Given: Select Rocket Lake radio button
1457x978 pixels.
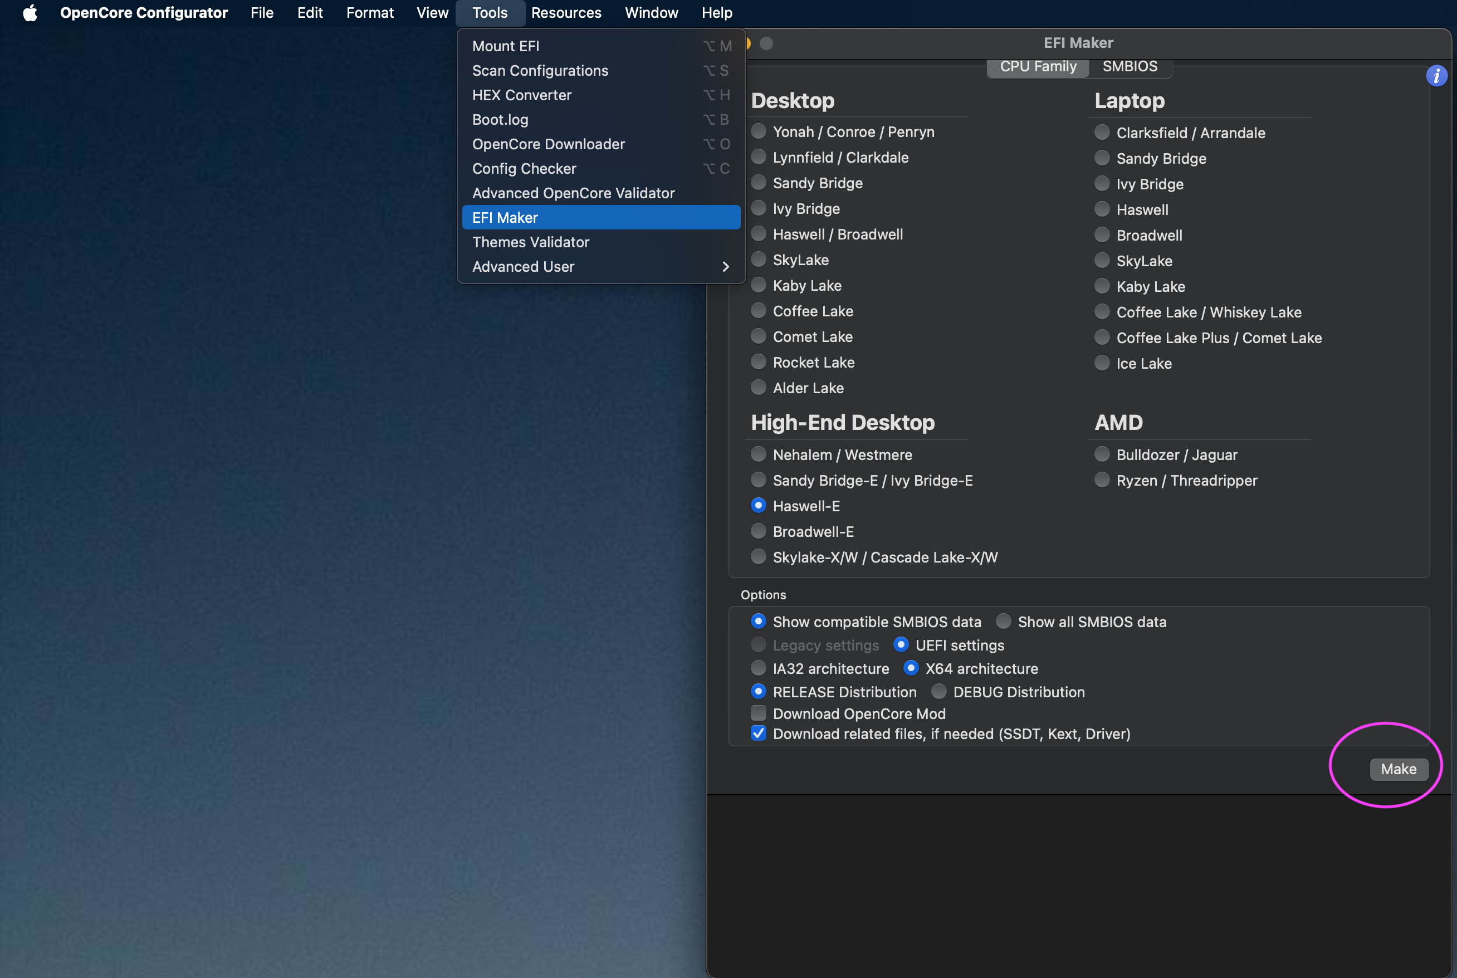Looking at the screenshot, I should coord(759,361).
